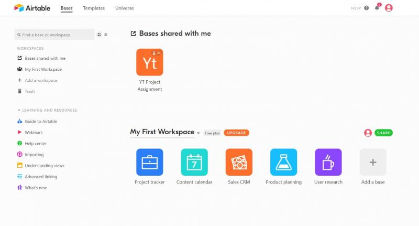This screenshot has height=226, width=419.
Task: Click the Find a base search field
Action: click(54, 35)
